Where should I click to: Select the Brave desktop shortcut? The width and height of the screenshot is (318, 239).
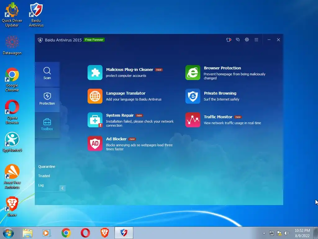[12, 207]
